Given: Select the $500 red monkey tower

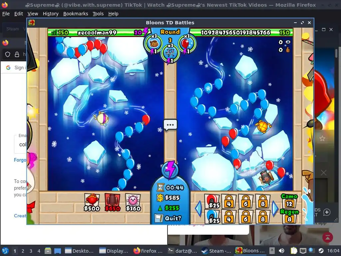Looking at the screenshot, I should click(x=92, y=202).
